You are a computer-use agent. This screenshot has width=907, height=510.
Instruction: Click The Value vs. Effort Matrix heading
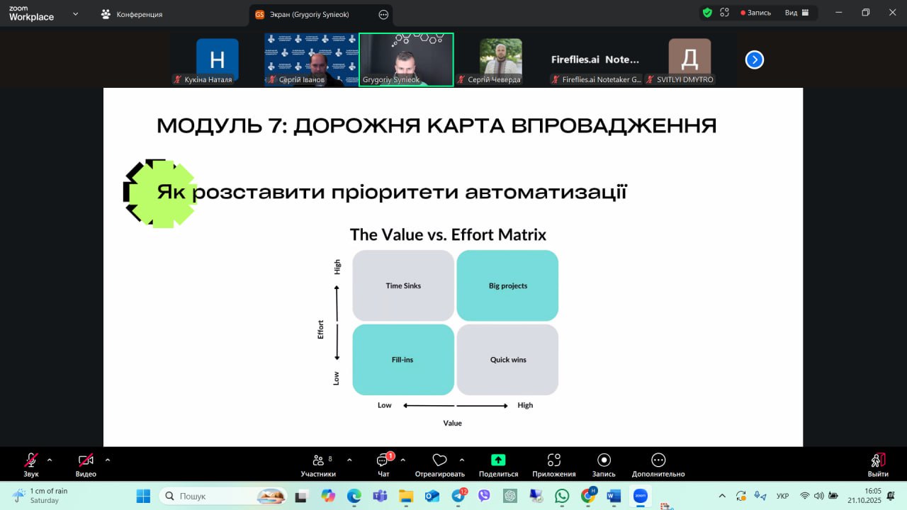(448, 234)
